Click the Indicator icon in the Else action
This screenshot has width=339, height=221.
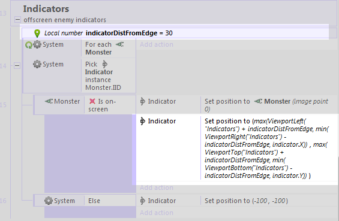[x=142, y=201]
